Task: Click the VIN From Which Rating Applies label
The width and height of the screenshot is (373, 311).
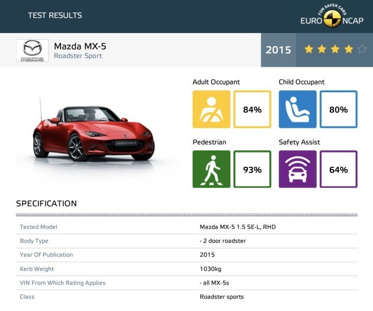Action: click(63, 283)
